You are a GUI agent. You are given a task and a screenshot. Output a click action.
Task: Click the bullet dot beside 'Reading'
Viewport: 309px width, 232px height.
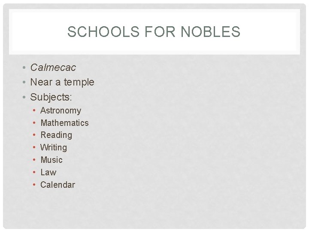coord(34,135)
